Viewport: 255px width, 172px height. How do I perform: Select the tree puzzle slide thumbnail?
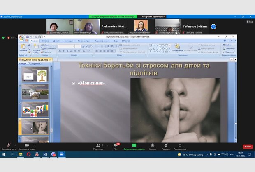point(35,75)
